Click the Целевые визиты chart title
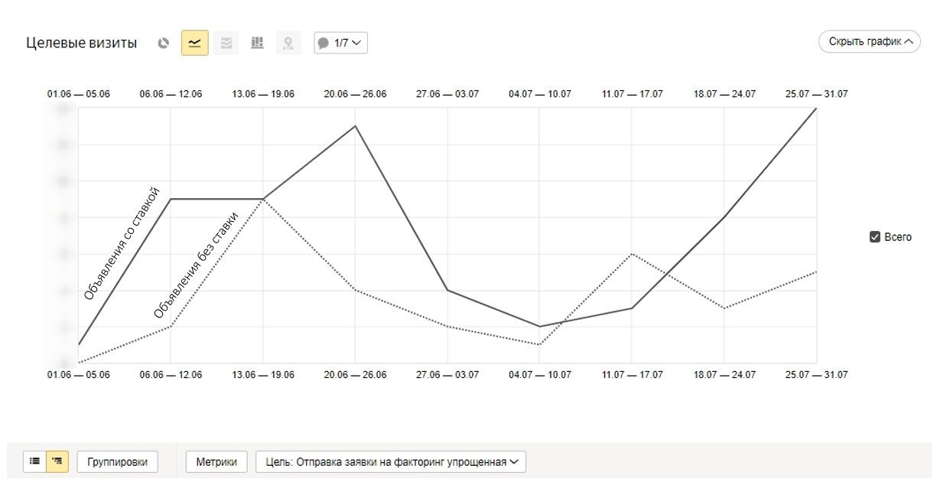 tap(82, 44)
